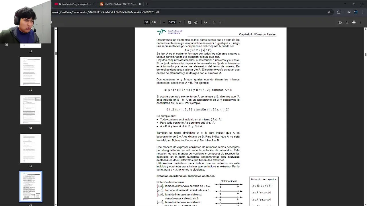Open the browser extensions menu
367x206 pixels.
(339, 12)
